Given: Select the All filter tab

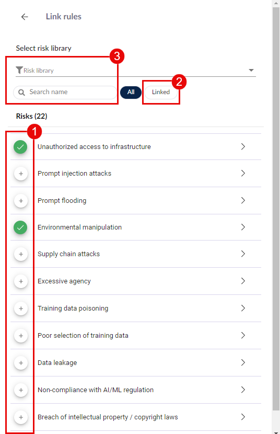Looking at the screenshot, I should [x=131, y=92].
